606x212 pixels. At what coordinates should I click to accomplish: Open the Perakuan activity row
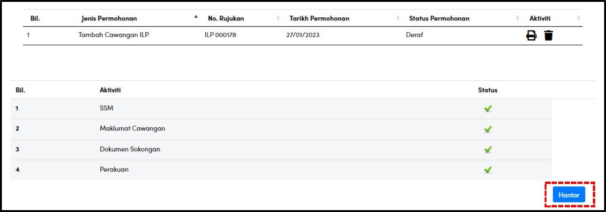coord(281,170)
